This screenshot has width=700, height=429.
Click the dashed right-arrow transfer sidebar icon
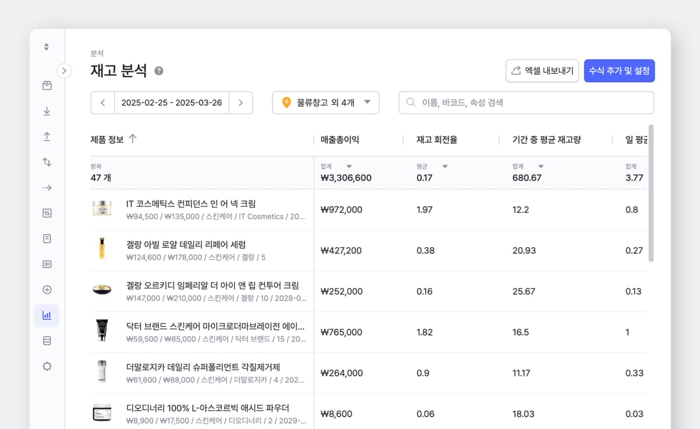pyautogui.click(x=47, y=188)
